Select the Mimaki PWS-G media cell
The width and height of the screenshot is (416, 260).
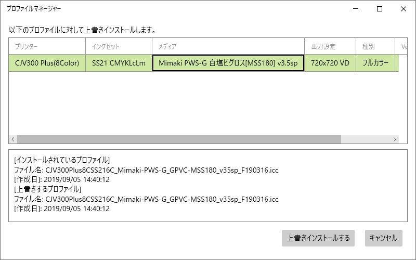pyautogui.click(x=228, y=63)
